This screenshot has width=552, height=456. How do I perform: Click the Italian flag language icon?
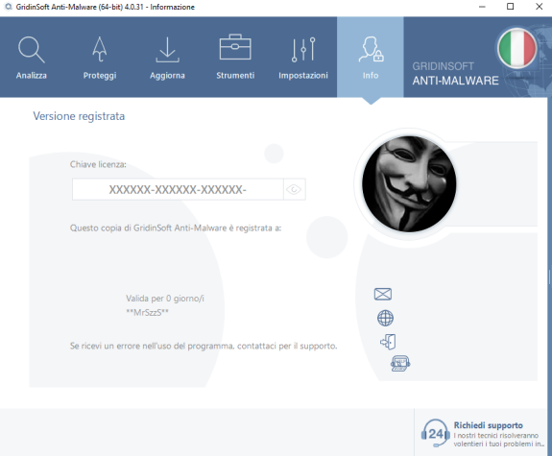pos(516,48)
